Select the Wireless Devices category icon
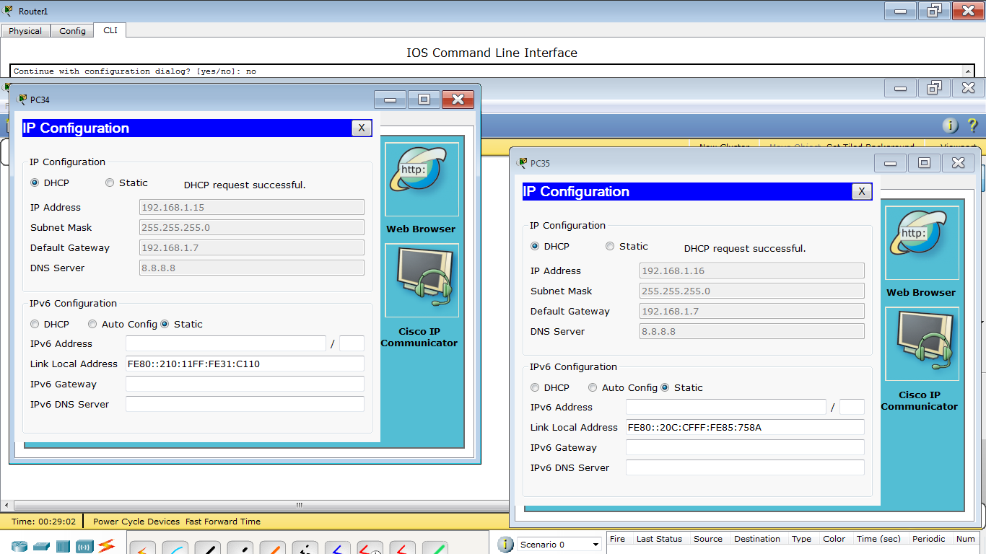This screenshot has height=554, width=986. [x=83, y=546]
